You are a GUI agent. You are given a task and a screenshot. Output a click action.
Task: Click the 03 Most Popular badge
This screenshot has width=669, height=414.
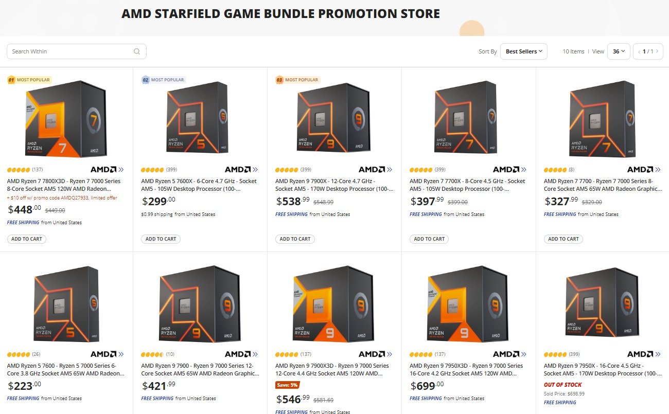(x=297, y=80)
